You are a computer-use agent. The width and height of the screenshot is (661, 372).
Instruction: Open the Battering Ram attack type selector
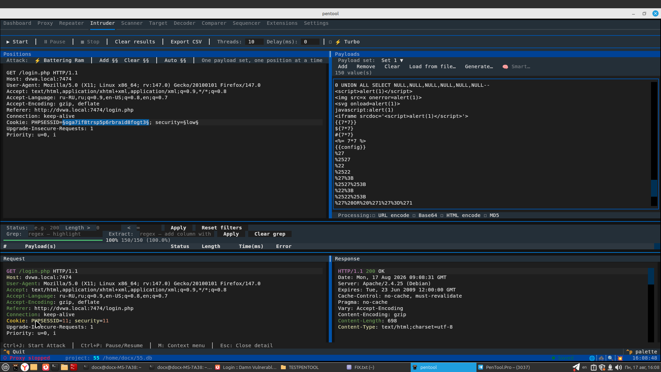click(x=60, y=60)
